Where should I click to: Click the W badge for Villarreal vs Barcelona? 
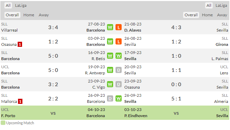(x=110, y=27)
